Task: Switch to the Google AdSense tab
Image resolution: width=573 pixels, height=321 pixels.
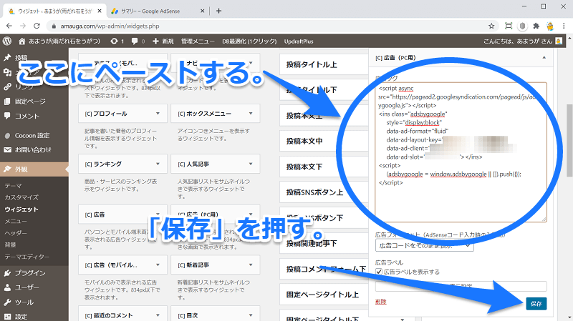Action: (x=154, y=11)
